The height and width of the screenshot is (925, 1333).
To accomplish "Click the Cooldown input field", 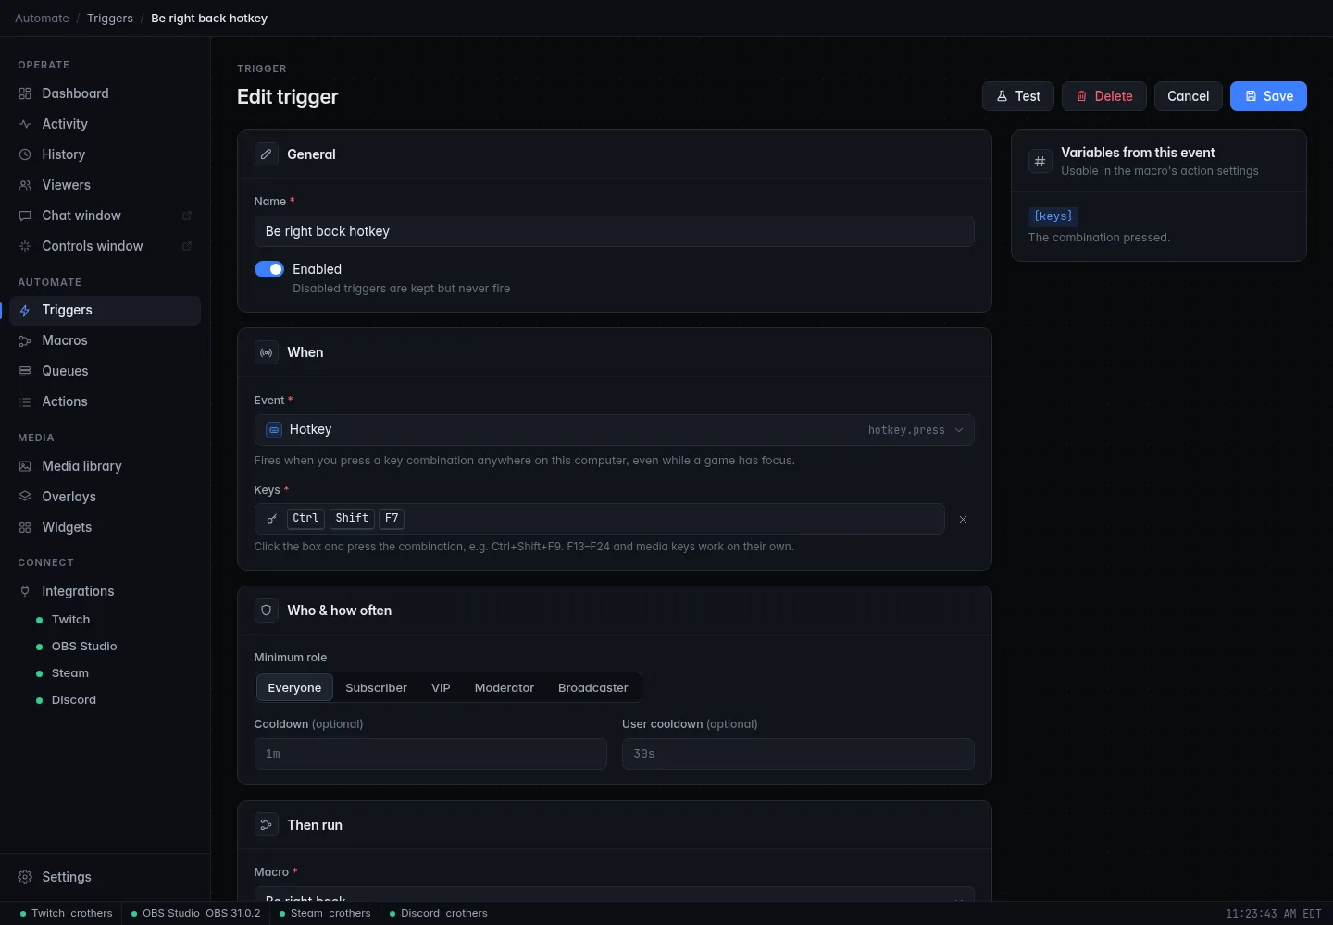I will click(x=430, y=754).
